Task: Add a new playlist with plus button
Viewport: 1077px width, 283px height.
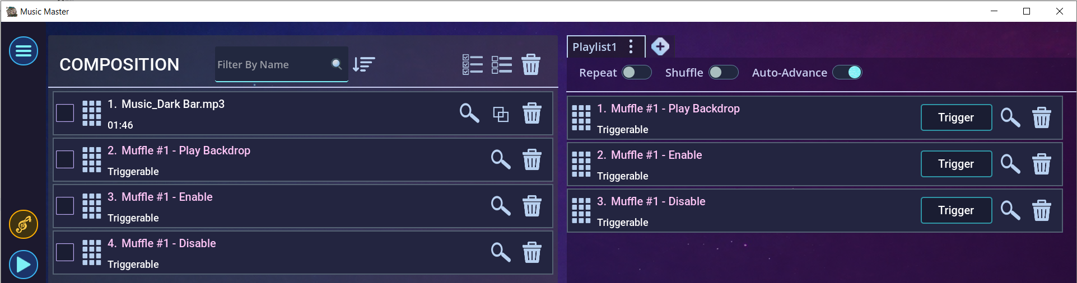Action: pos(660,46)
